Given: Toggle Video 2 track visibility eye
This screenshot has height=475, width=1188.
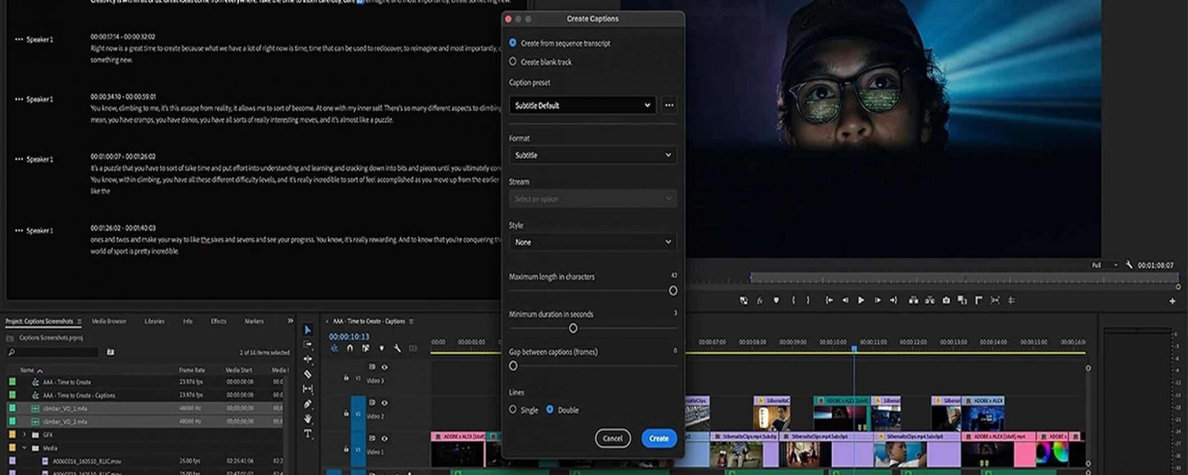Looking at the screenshot, I should coord(384,403).
